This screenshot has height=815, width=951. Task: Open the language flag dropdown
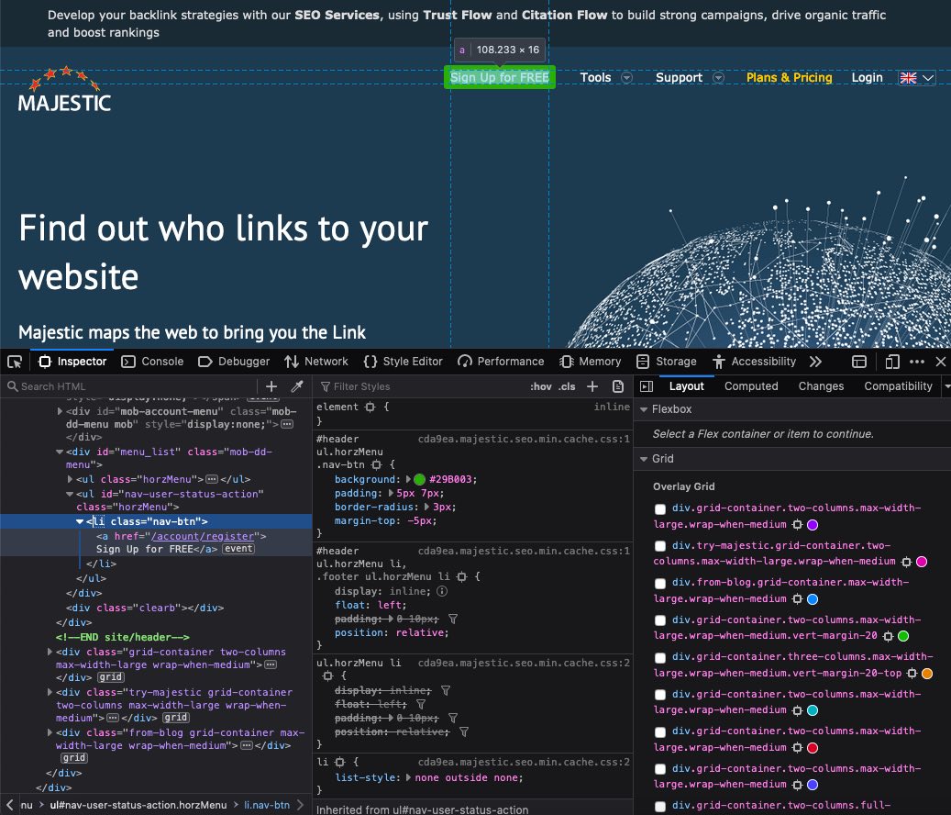pyautogui.click(x=917, y=78)
